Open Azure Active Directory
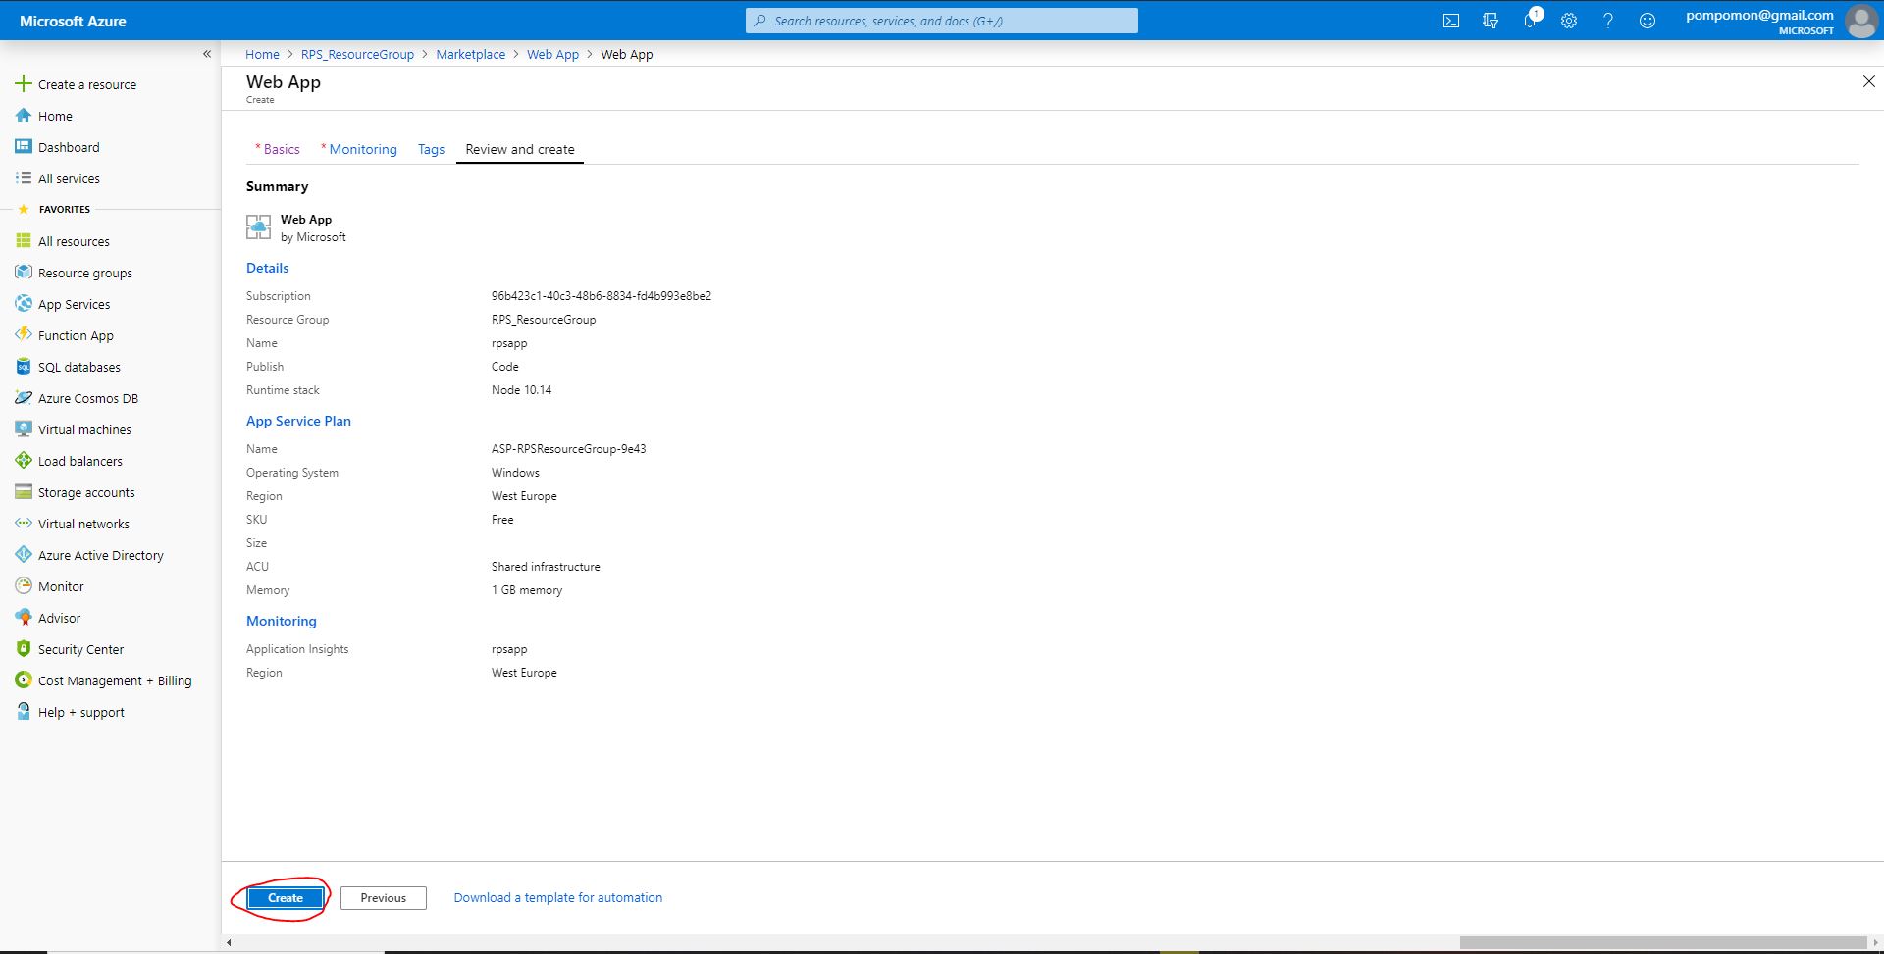 pyautogui.click(x=100, y=555)
